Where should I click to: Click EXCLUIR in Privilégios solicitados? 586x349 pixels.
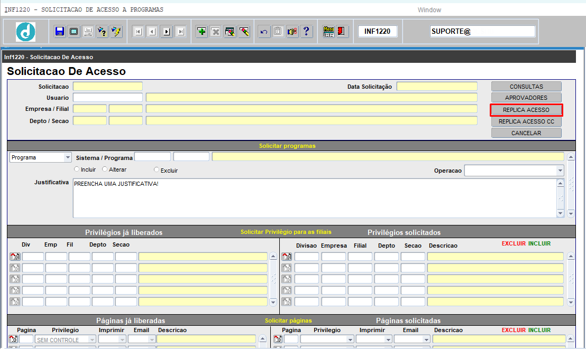tap(514, 243)
